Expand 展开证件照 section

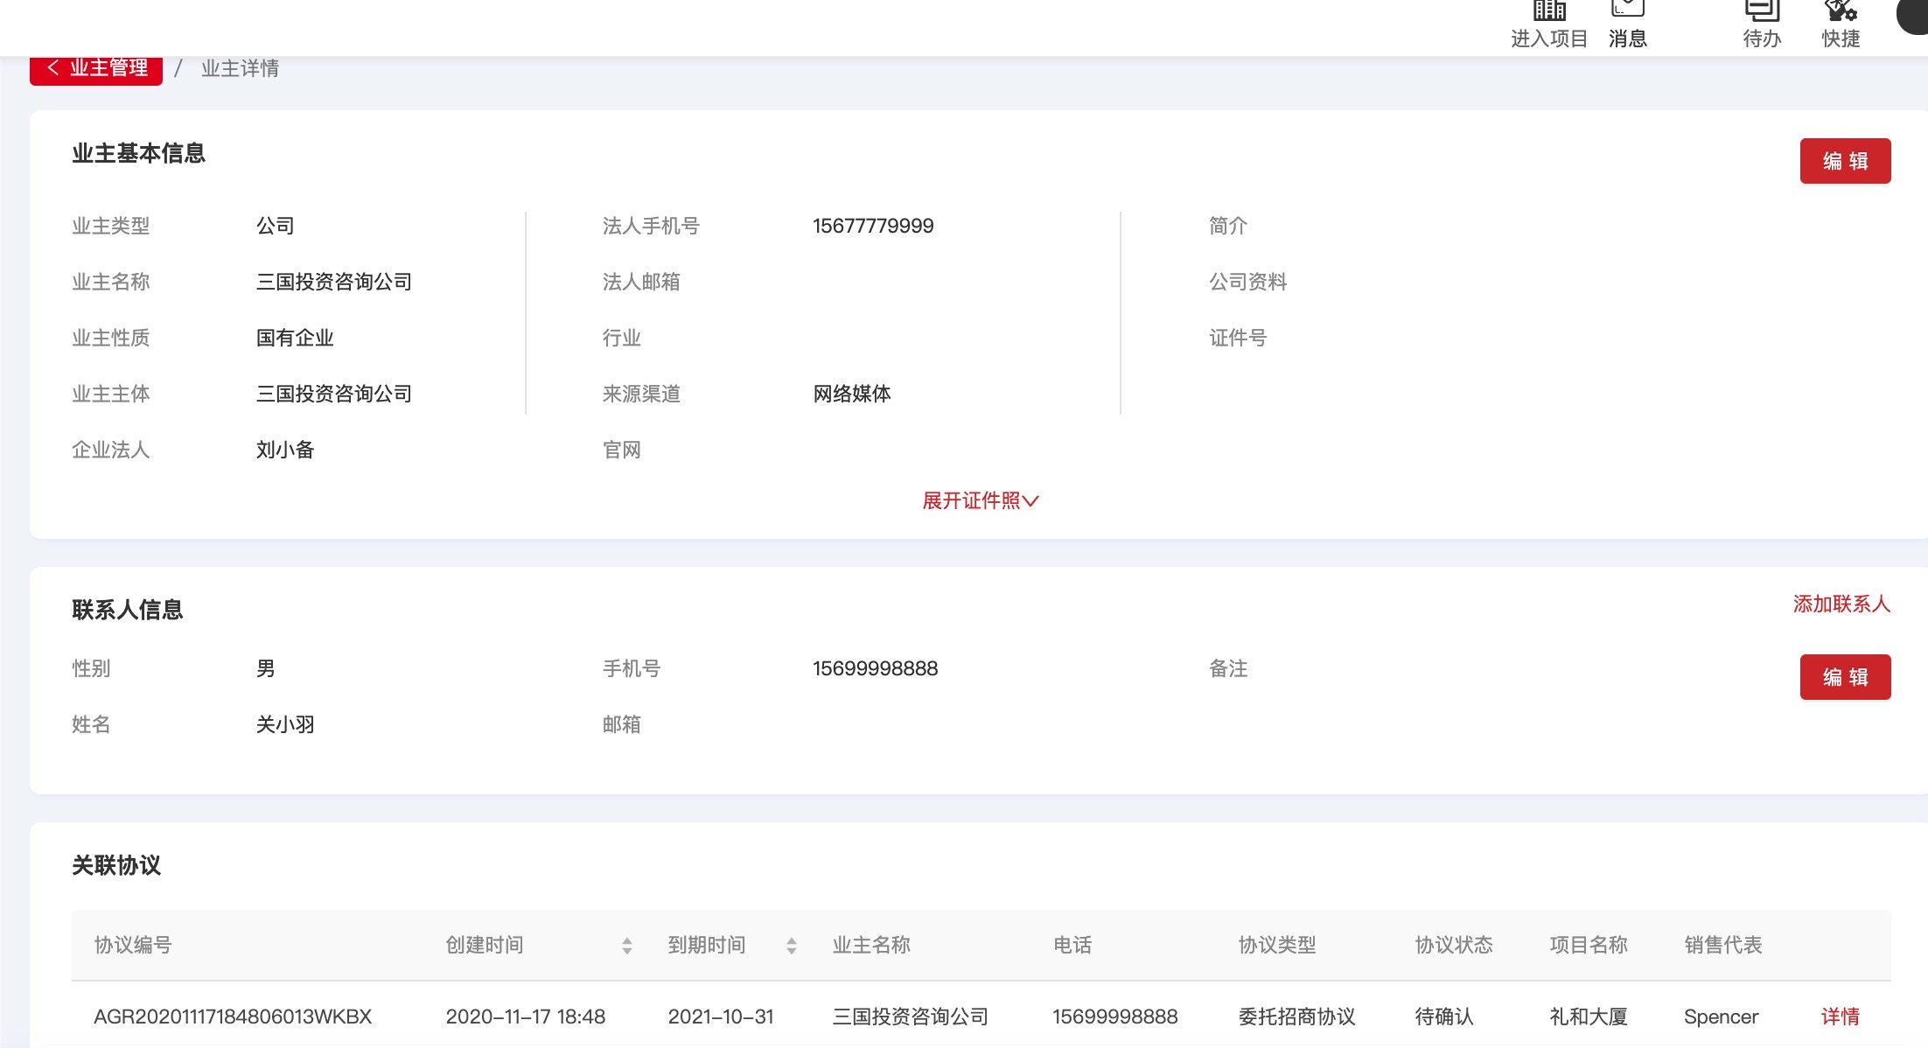(980, 500)
